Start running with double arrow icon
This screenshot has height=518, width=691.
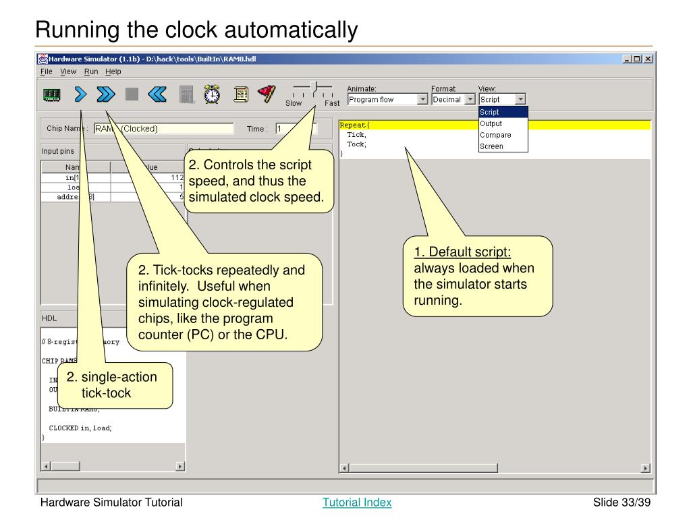106,94
